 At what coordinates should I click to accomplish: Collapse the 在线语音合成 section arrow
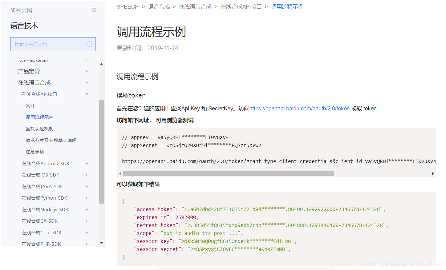point(87,83)
